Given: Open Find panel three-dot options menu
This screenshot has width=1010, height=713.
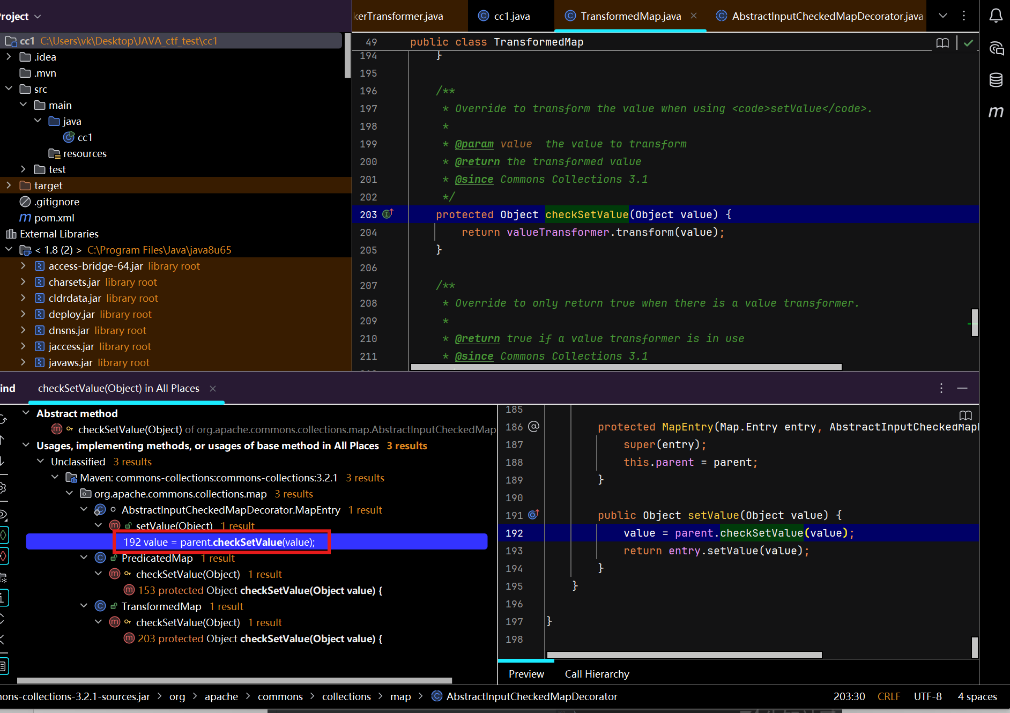Looking at the screenshot, I should 941,388.
